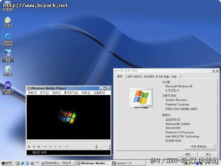Click 취소 in System Properties dialog
221x166 pixels.
[208, 154]
